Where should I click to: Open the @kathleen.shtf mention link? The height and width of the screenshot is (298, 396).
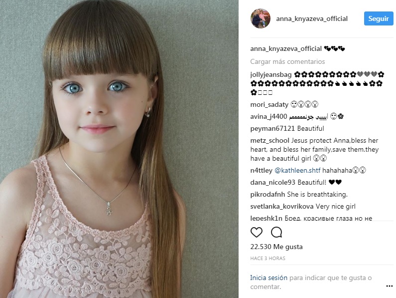click(297, 170)
